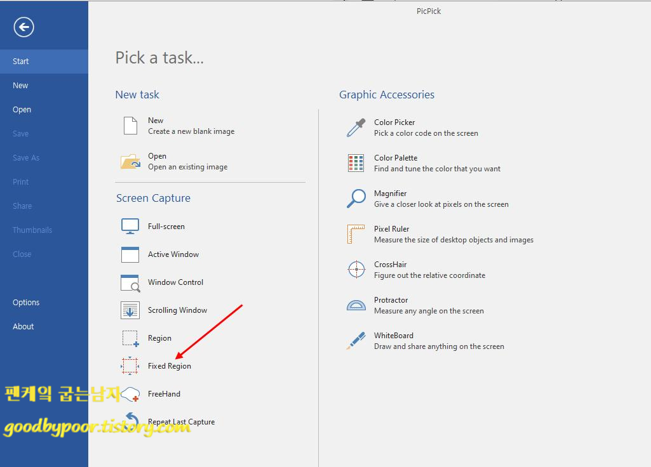
Task: Click the CrossHair target icon
Action: pos(356,270)
